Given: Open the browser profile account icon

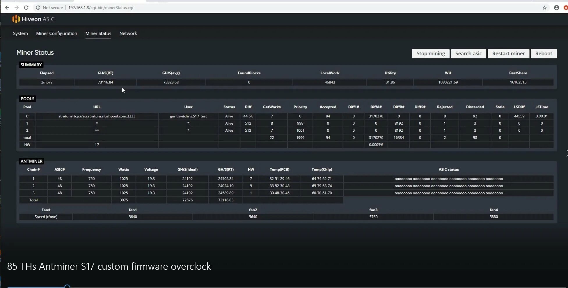Looking at the screenshot, I should pos(556,8).
